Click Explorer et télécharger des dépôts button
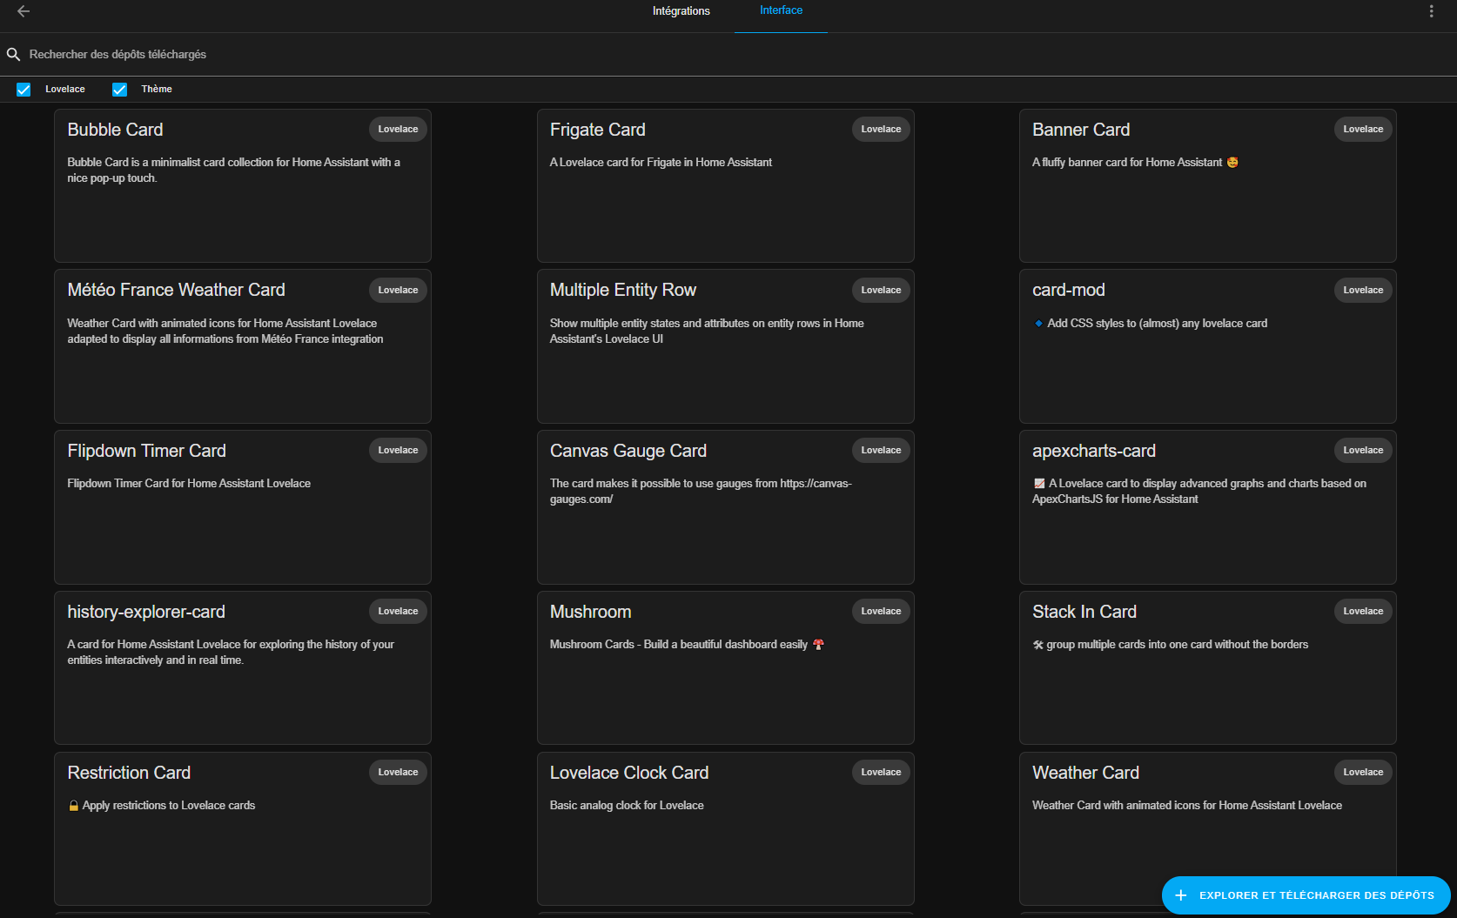This screenshot has height=918, width=1457. (x=1306, y=895)
